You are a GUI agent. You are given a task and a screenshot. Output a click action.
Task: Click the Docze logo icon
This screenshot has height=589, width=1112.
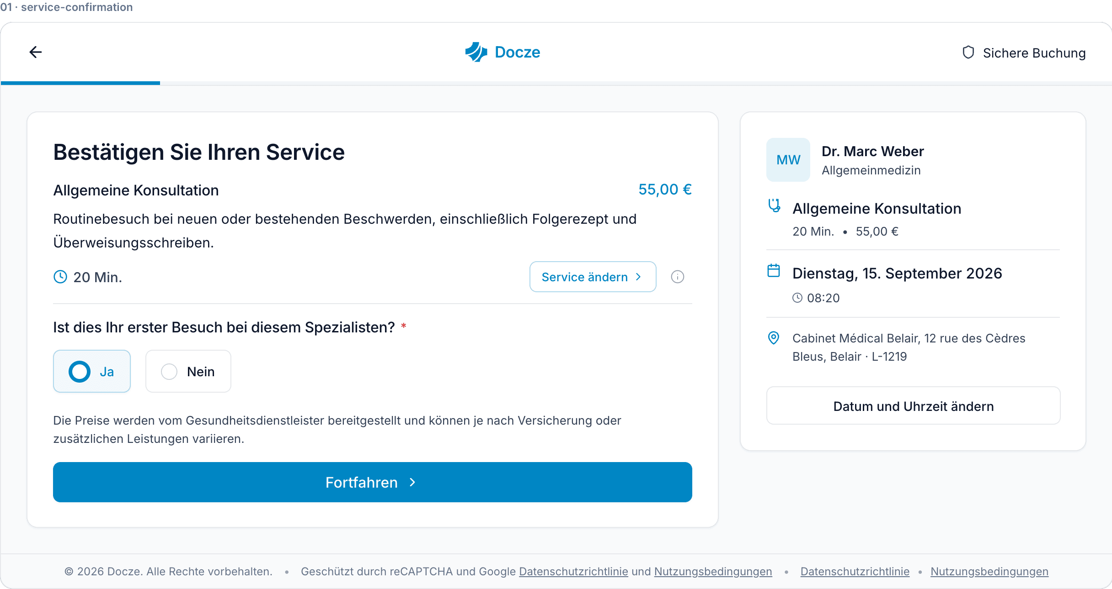pos(476,52)
